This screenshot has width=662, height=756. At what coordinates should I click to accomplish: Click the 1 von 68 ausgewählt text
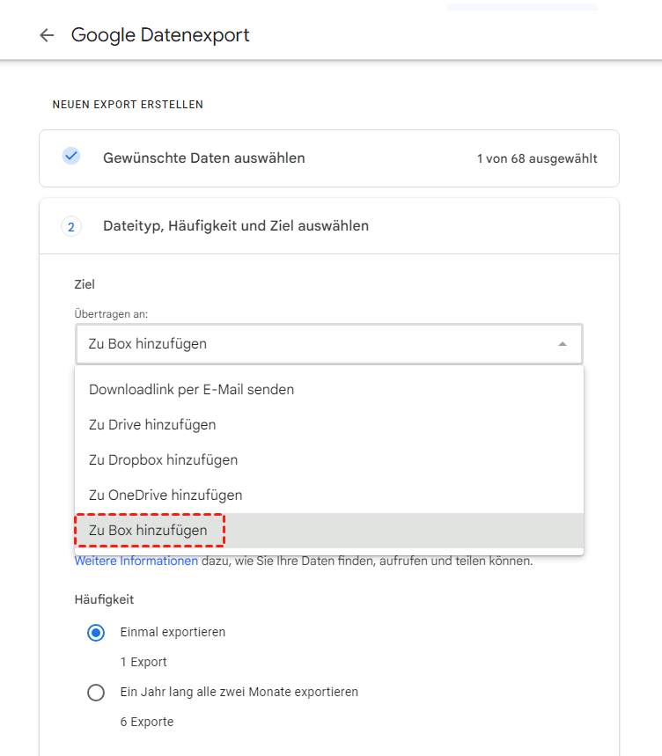click(537, 159)
